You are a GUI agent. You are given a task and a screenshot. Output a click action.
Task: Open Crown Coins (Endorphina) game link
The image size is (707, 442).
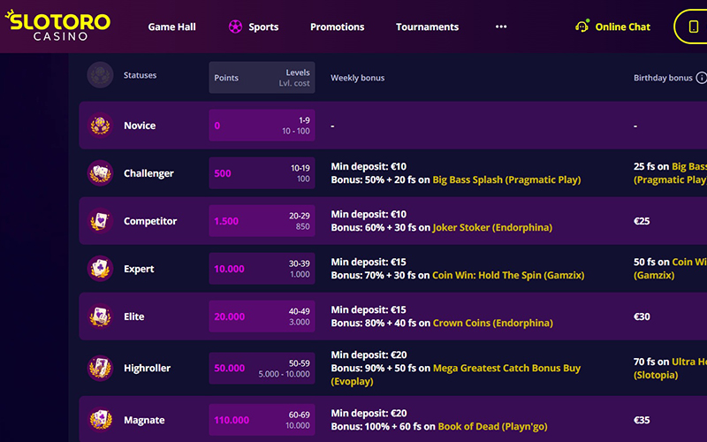point(493,323)
